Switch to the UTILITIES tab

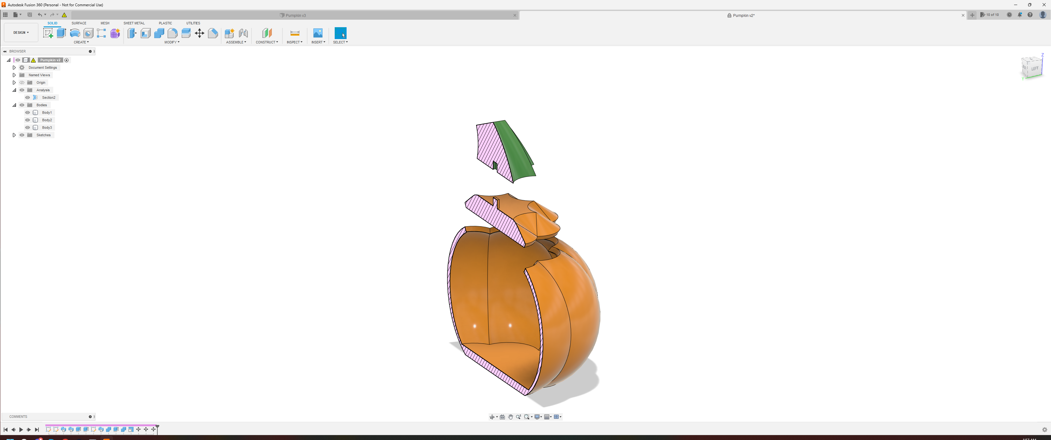(x=193, y=23)
